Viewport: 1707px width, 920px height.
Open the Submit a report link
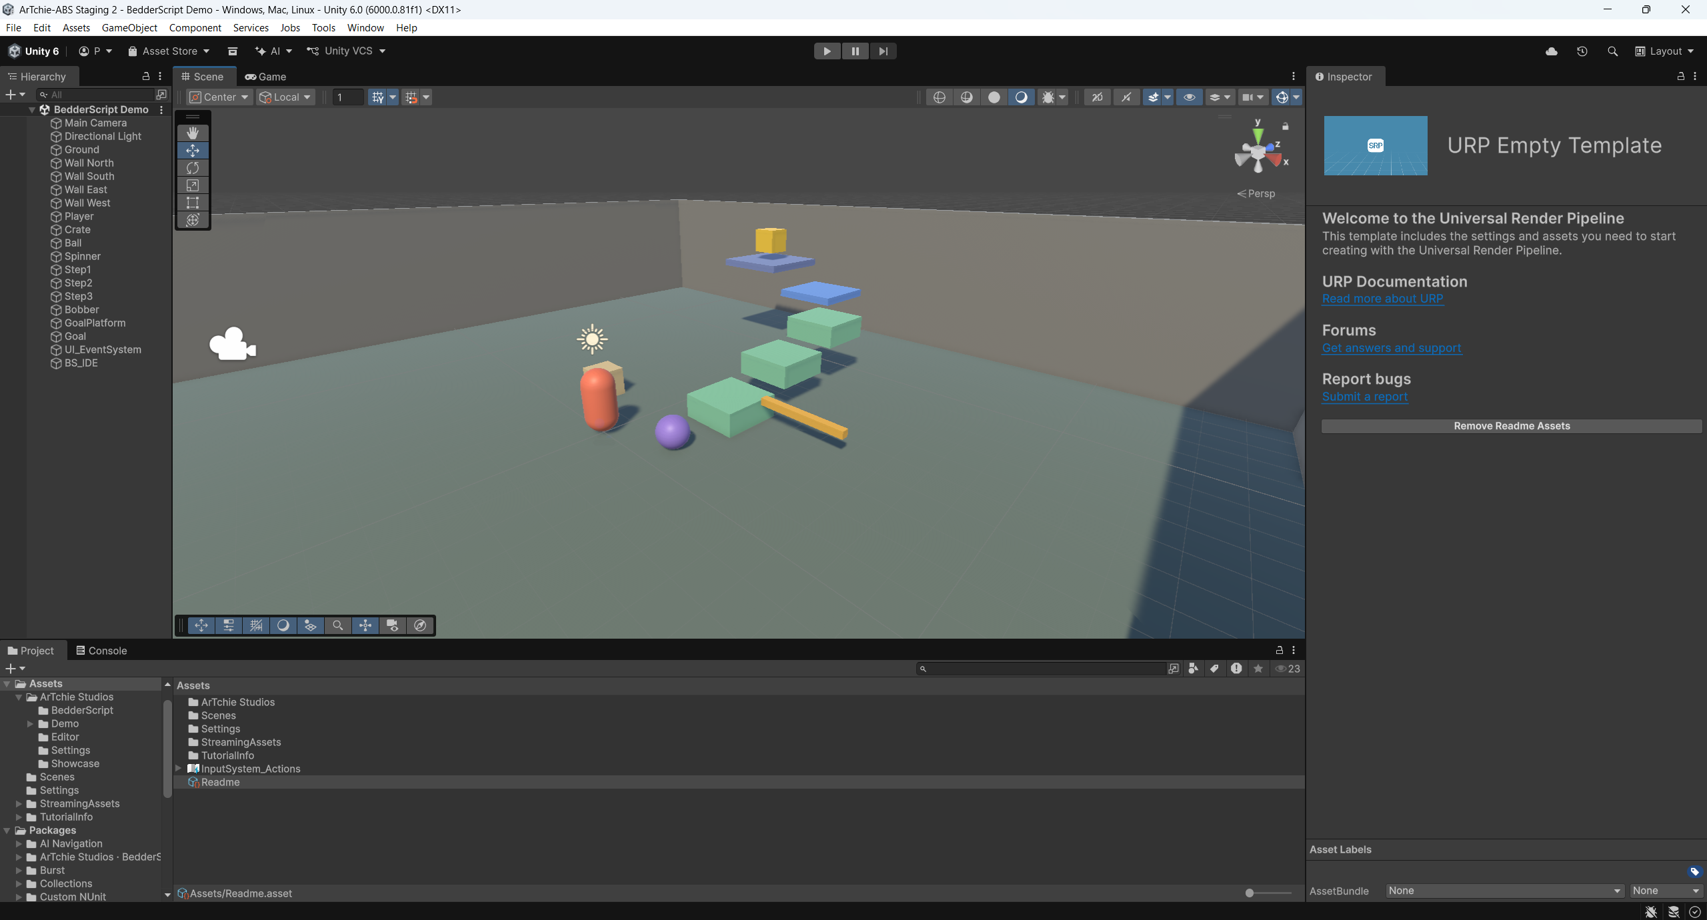(x=1365, y=397)
